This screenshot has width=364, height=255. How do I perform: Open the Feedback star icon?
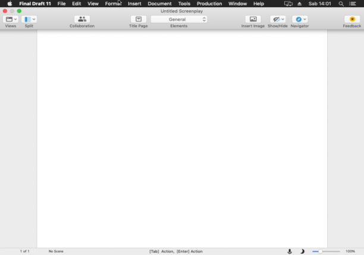352,19
